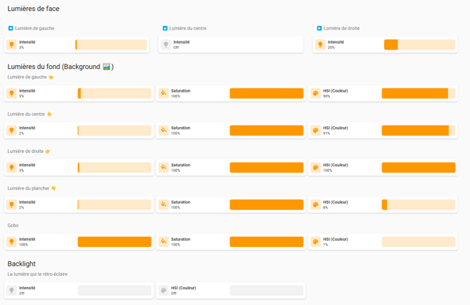Click the Backlight HSI palette icon
This screenshot has width=470, height=305.
point(164,290)
